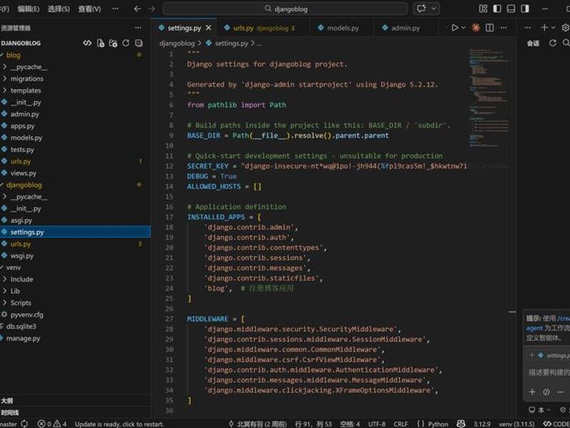Viewport: 570px width, 428px height.
Task: Open the overflow menu after 查看(V)
Action: [x=115, y=9]
